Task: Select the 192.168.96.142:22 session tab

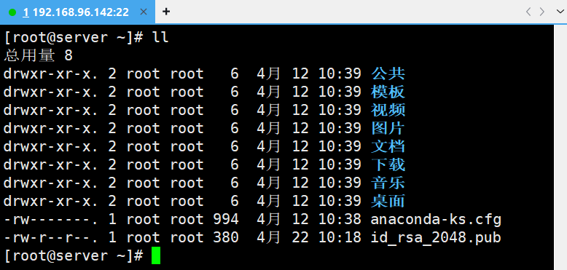Action: (x=77, y=12)
